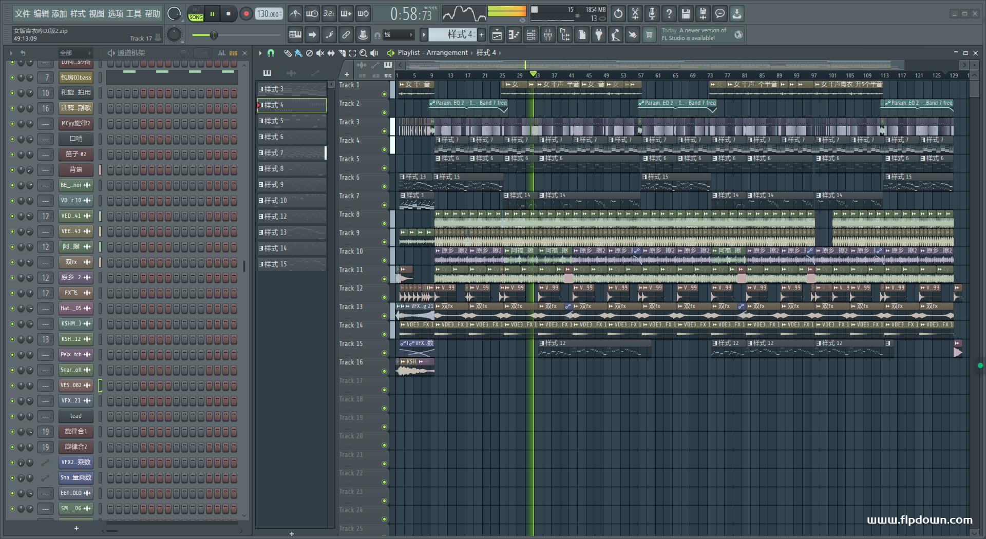Open the tempo tapper icon

click(616, 35)
